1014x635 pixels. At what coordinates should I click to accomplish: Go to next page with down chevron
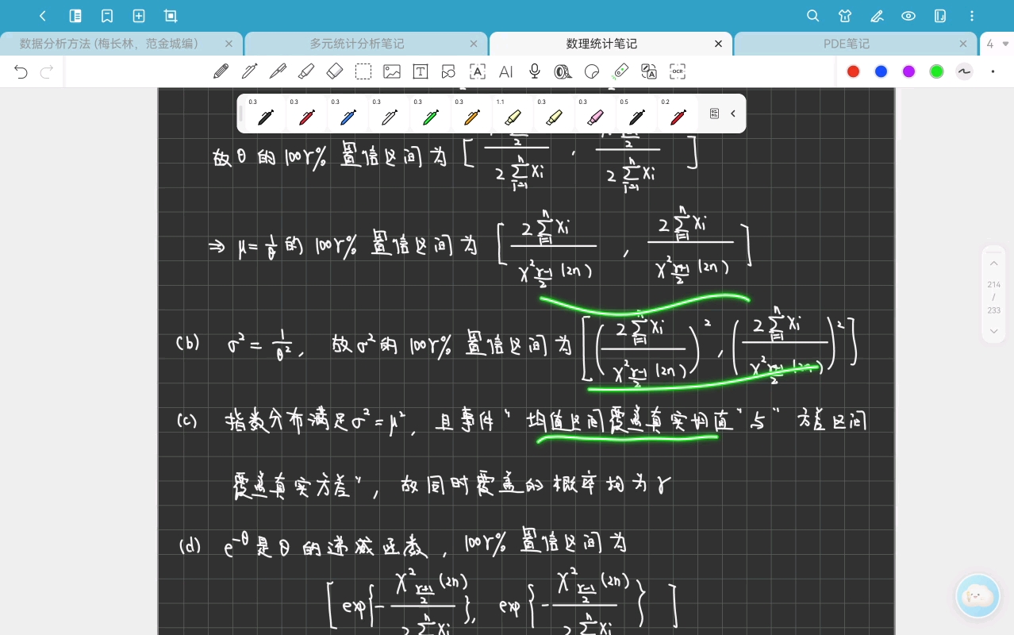pos(993,330)
